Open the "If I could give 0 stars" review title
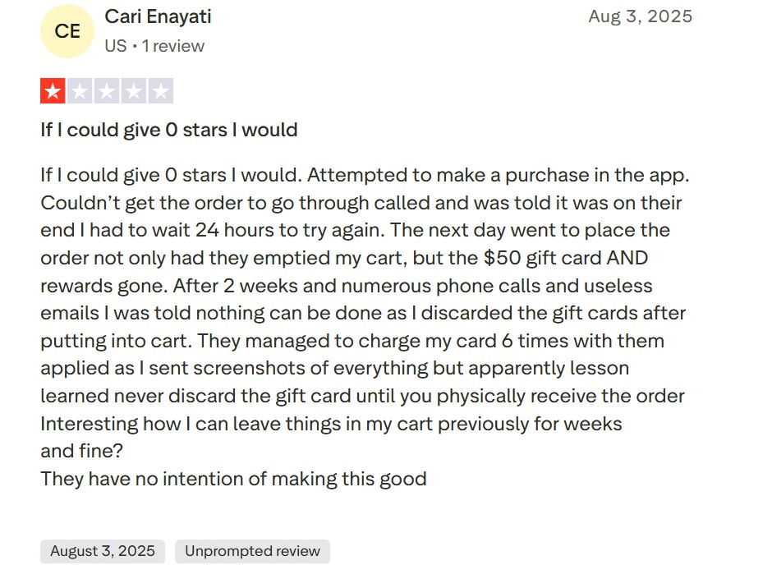Screen dimensions: 772x565 169,130
